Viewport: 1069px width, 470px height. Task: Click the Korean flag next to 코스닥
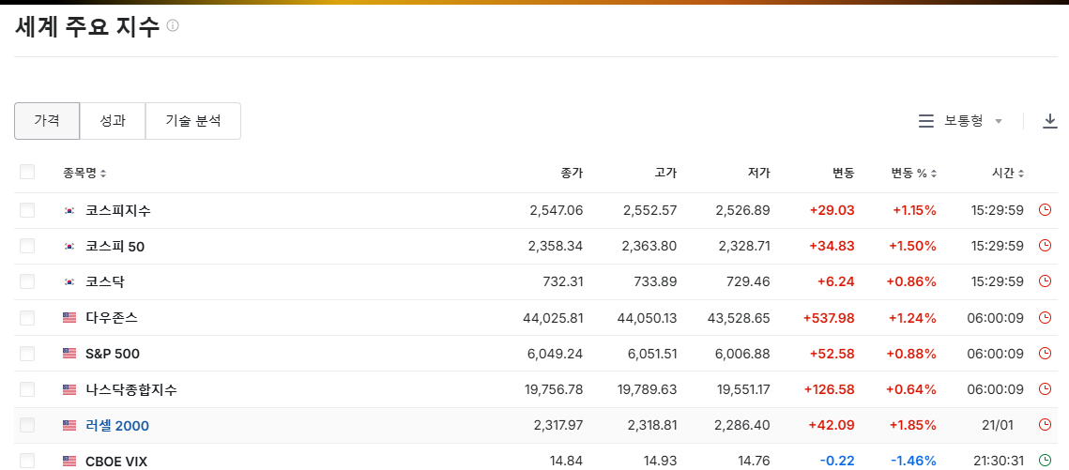coord(69,282)
